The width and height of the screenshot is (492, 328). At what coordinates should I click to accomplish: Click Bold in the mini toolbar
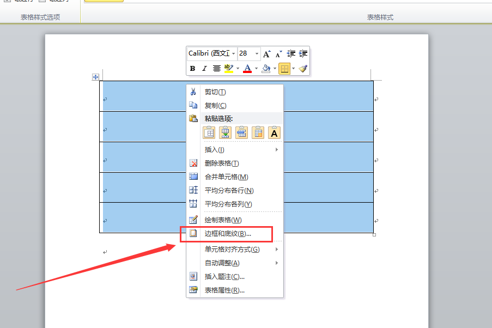(193, 69)
